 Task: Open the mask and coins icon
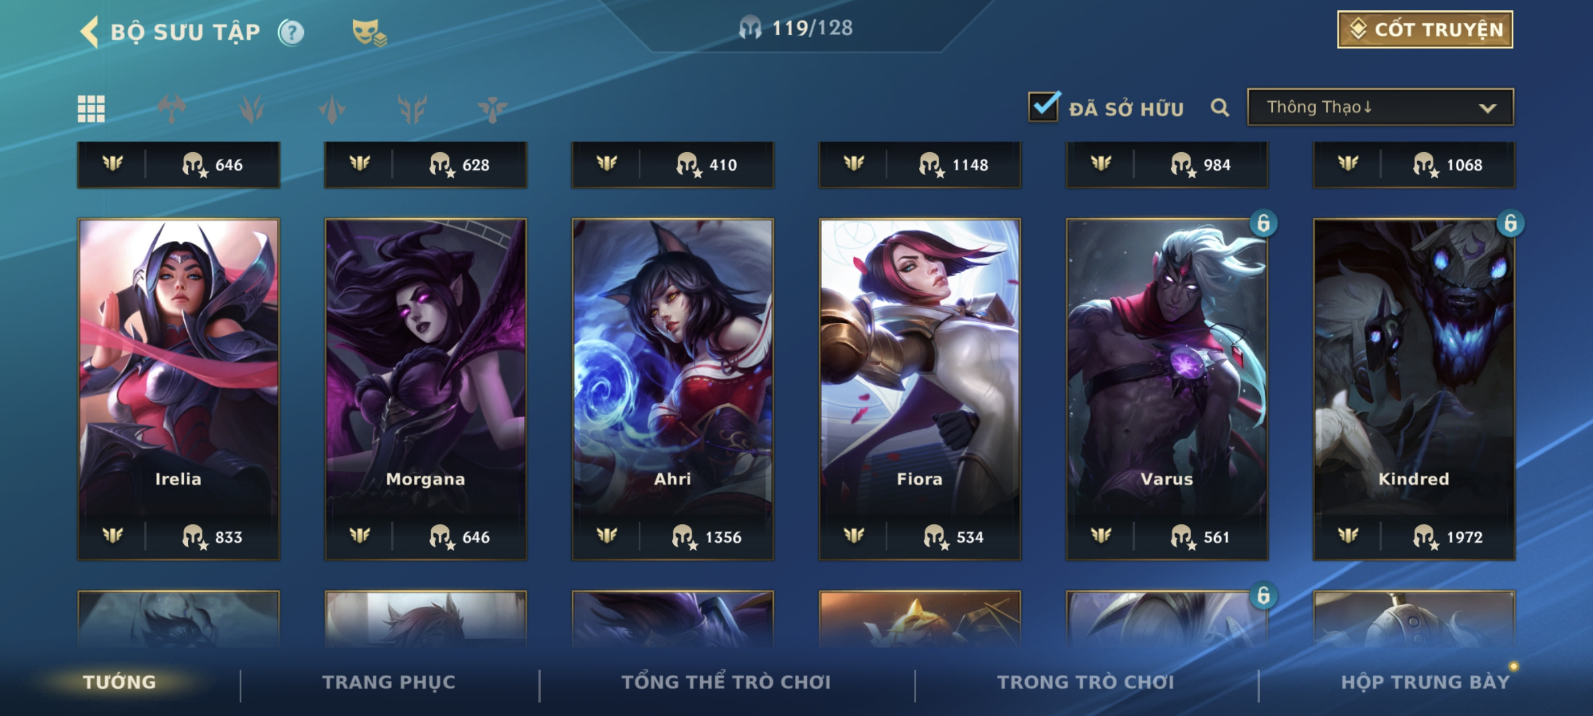click(x=369, y=32)
